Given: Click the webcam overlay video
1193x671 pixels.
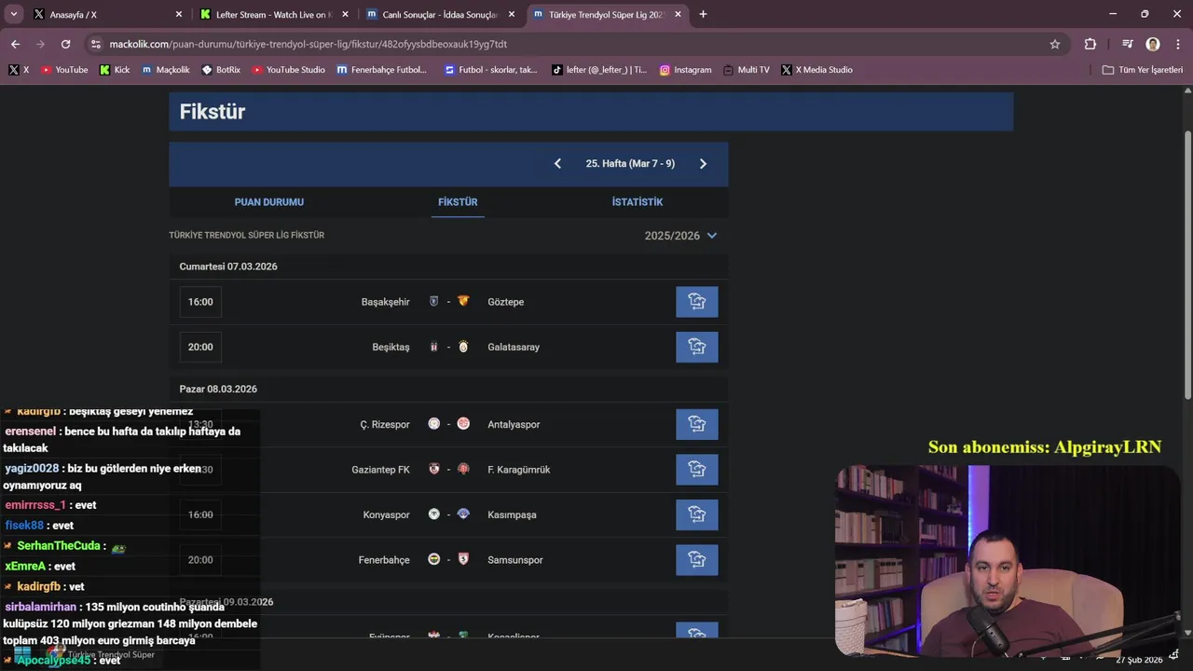Looking at the screenshot, I should pyautogui.click(x=1007, y=560).
